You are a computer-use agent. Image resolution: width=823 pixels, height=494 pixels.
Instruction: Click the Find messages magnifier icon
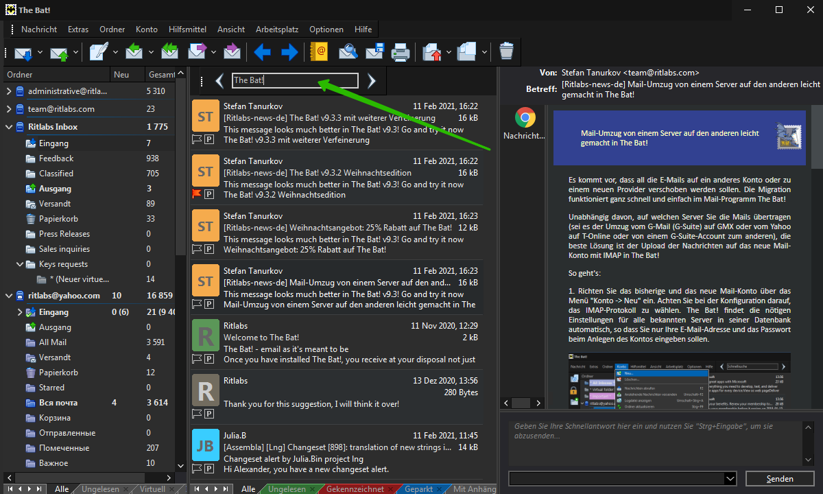tap(348, 51)
